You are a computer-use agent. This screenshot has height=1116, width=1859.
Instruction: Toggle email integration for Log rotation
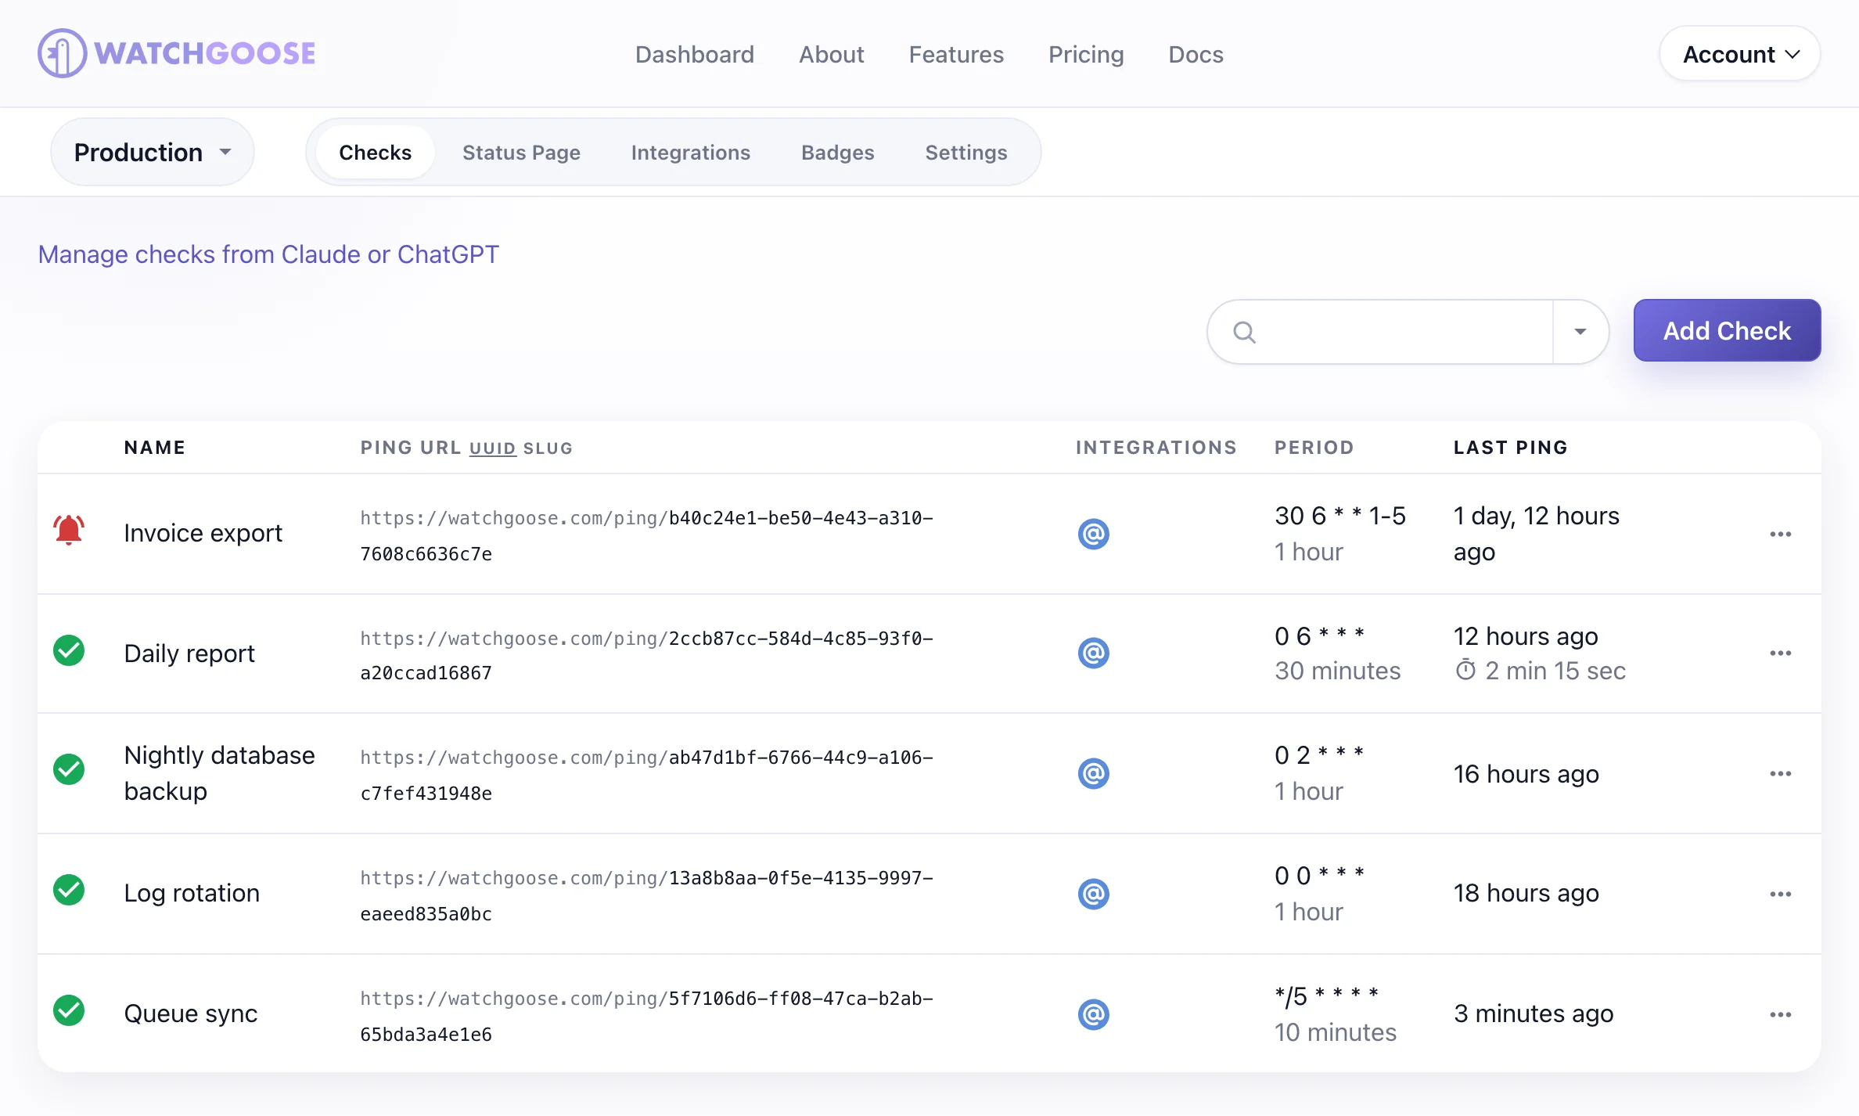[1094, 894]
